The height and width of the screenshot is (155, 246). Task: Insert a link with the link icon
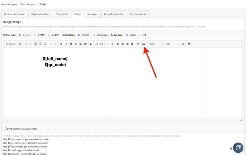pyautogui.click(x=138, y=44)
